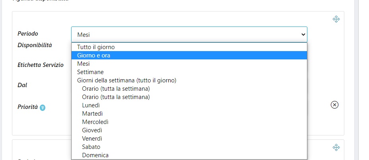Image resolution: width=369 pixels, height=160 pixels.
Task: Choose the Sabato option
Action: 91,147
